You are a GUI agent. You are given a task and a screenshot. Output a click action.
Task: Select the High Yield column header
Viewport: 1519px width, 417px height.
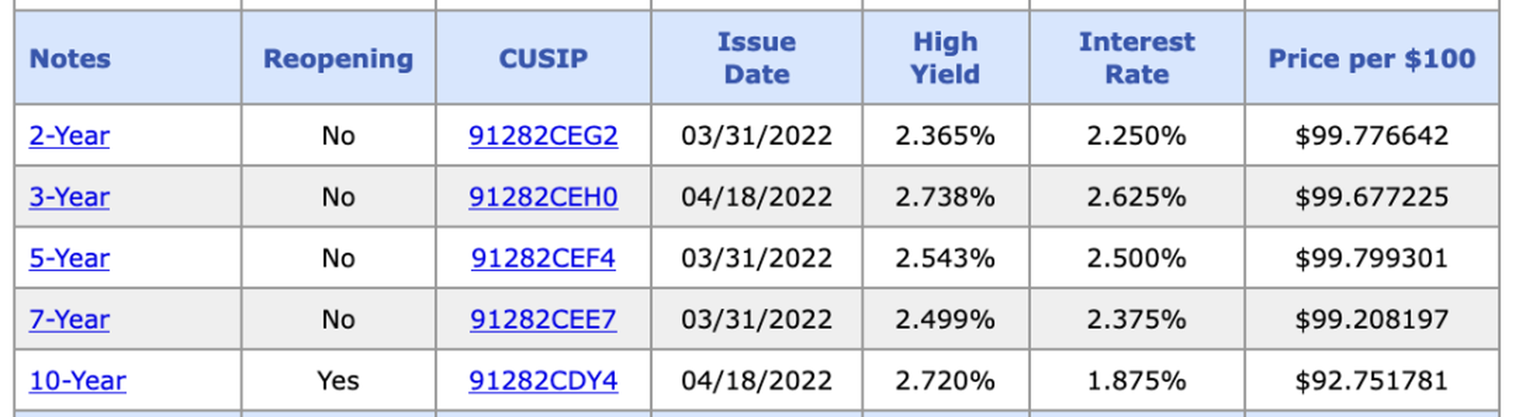click(x=945, y=58)
